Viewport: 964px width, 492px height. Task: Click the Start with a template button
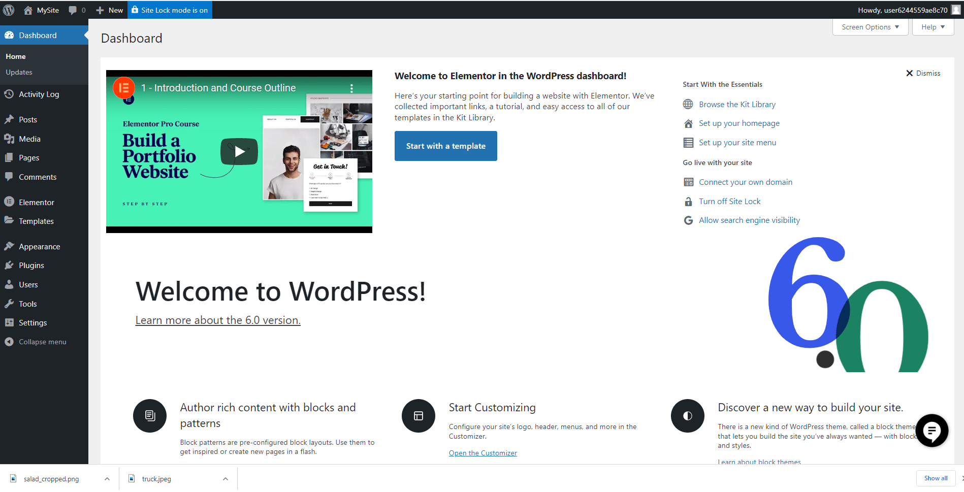(445, 146)
